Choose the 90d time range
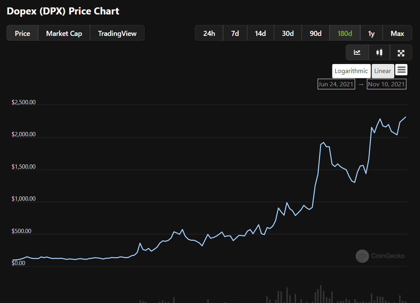Screen dimensions: 420x303 [316, 33]
